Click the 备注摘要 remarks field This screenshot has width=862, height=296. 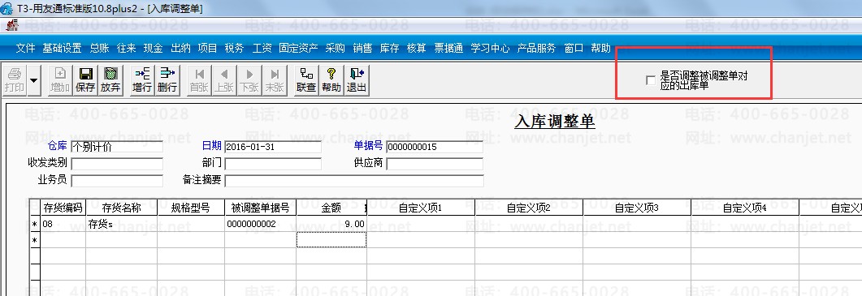click(x=354, y=181)
